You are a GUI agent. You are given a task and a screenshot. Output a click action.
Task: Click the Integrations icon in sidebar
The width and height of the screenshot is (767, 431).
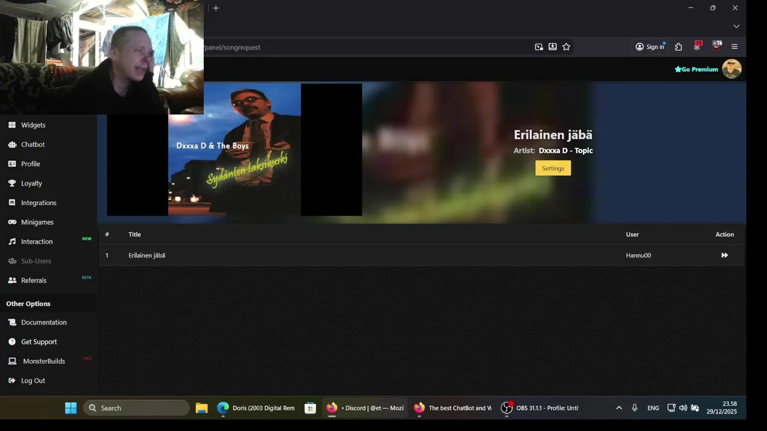[12, 203]
